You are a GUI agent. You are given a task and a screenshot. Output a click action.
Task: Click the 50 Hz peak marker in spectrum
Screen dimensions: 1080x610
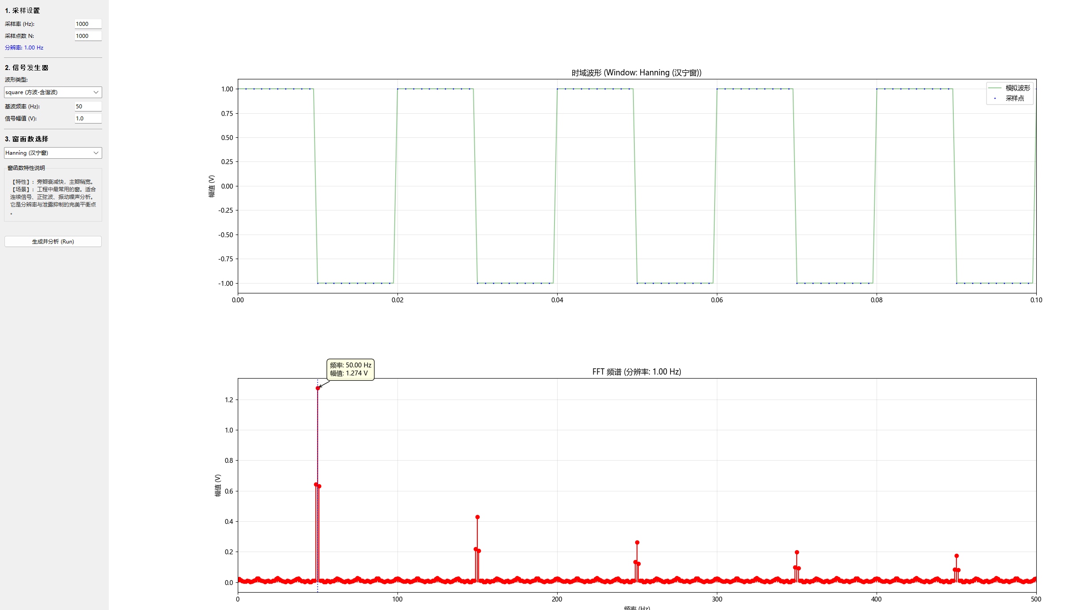pyautogui.click(x=318, y=388)
